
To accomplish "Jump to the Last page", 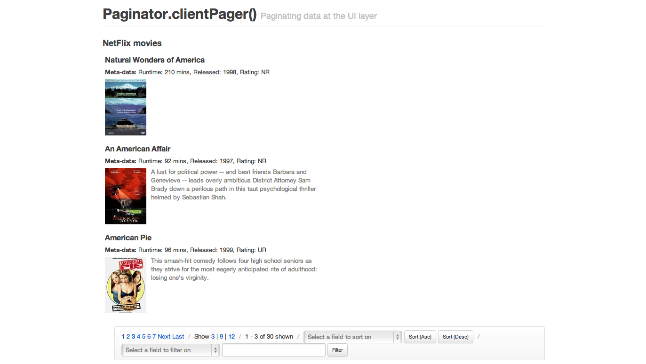I will [178, 337].
